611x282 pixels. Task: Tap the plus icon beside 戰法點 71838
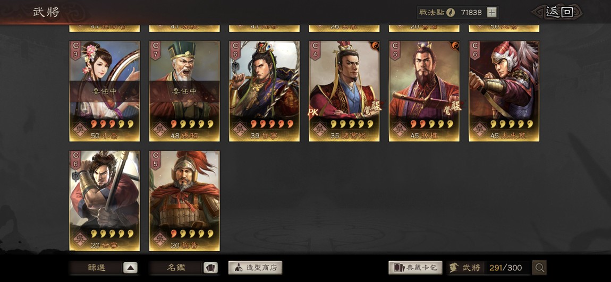(x=492, y=12)
